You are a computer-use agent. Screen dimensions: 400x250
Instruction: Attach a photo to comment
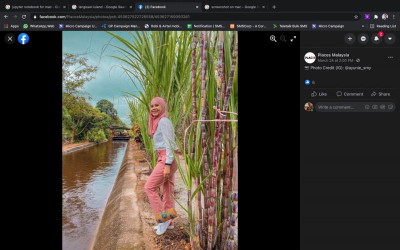pos(374,107)
